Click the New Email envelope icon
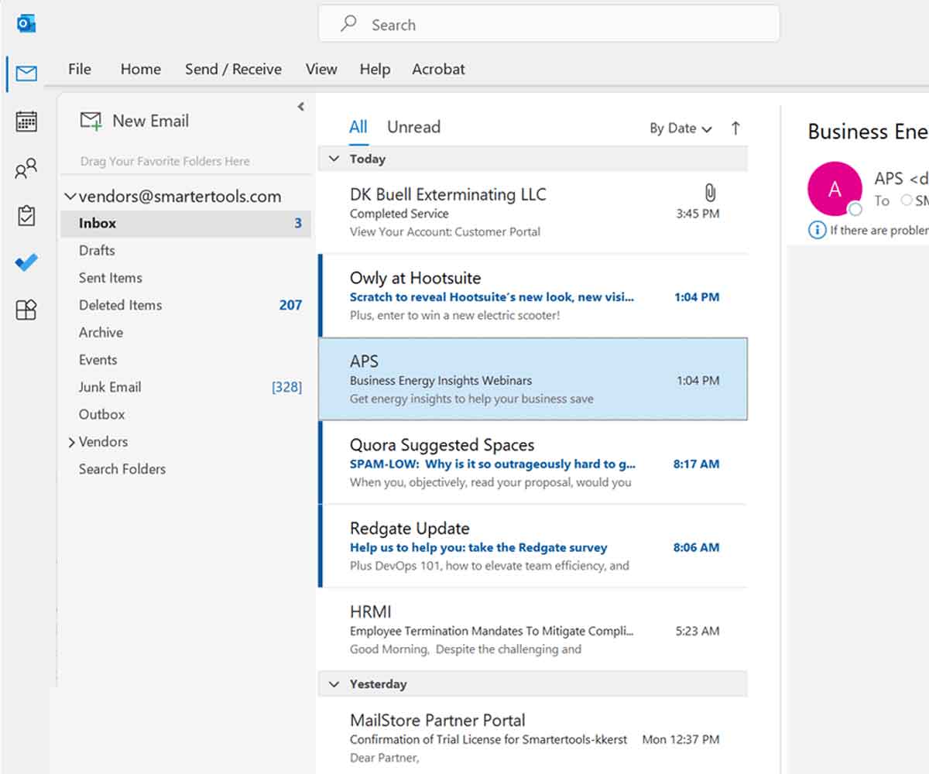The image size is (929, 774). point(91,121)
